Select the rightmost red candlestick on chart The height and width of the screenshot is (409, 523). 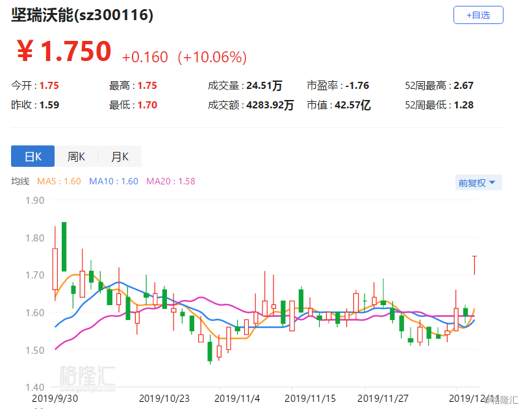point(474,266)
